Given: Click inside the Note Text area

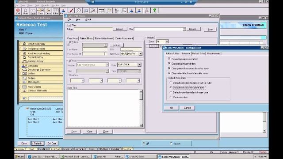Looking at the screenshot, I should click(103, 108).
